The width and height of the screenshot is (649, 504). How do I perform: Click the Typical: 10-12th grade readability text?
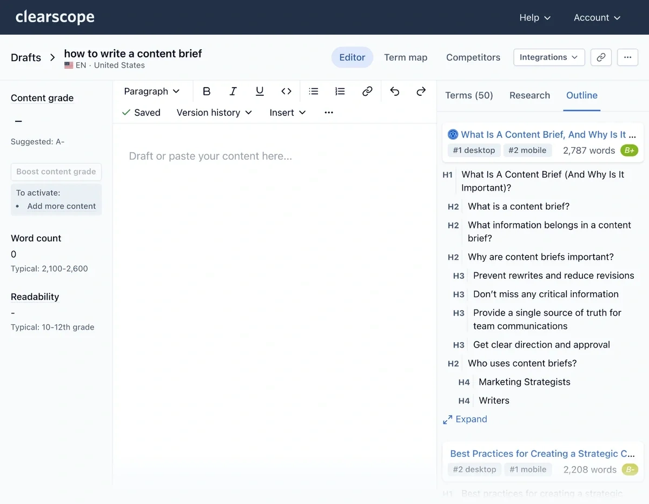coord(52,327)
